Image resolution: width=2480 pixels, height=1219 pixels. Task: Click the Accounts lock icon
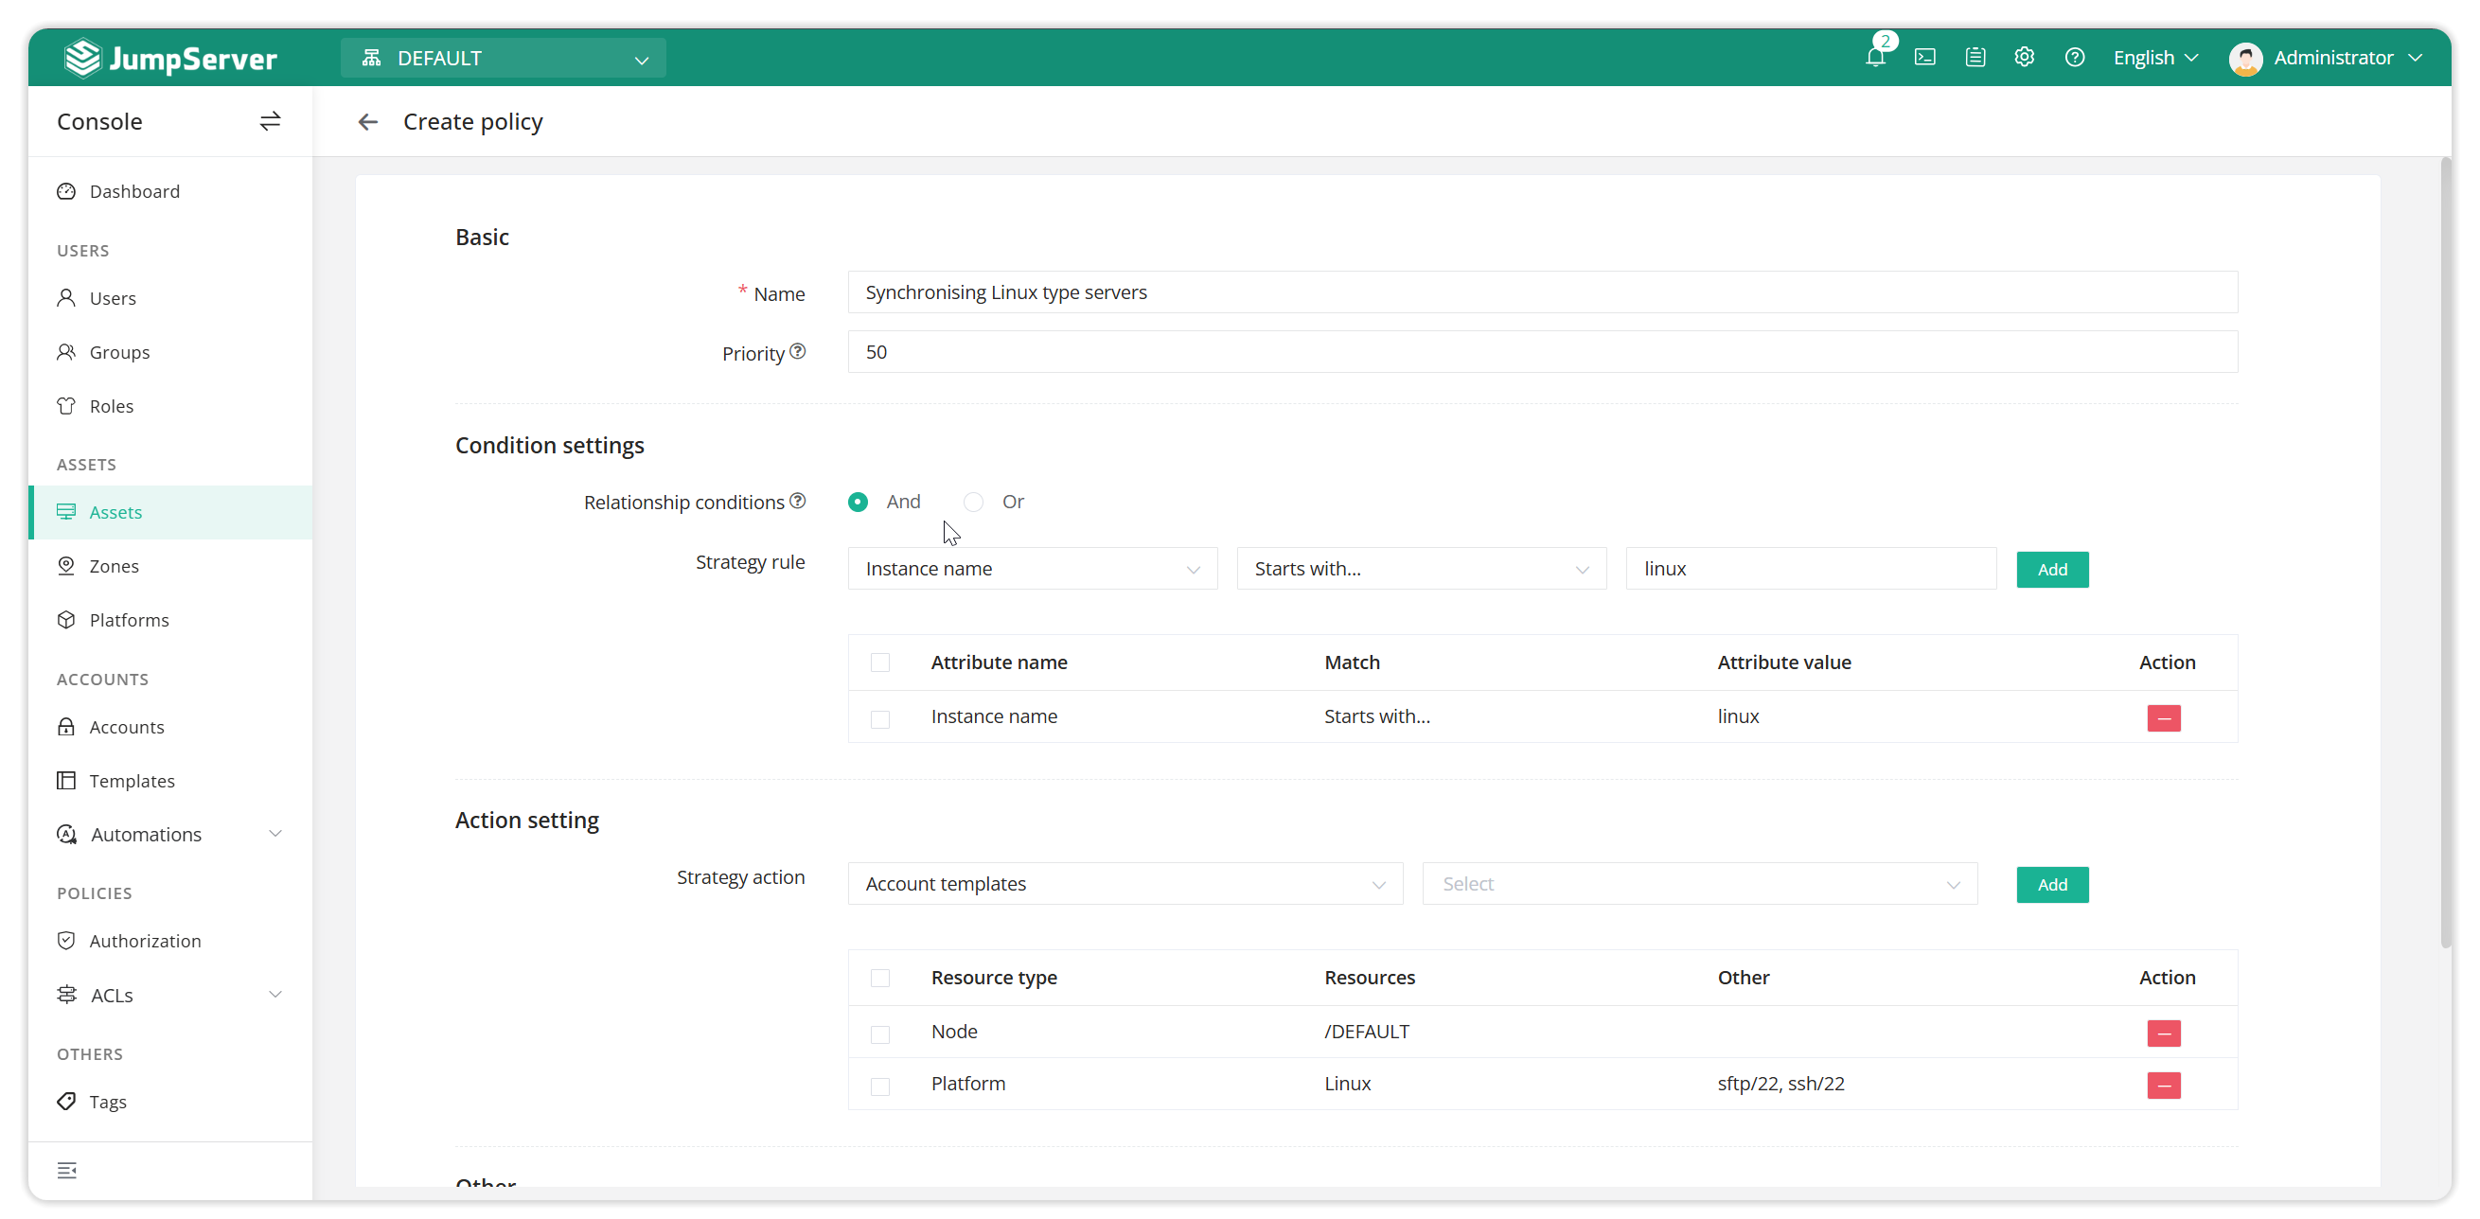(66, 727)
